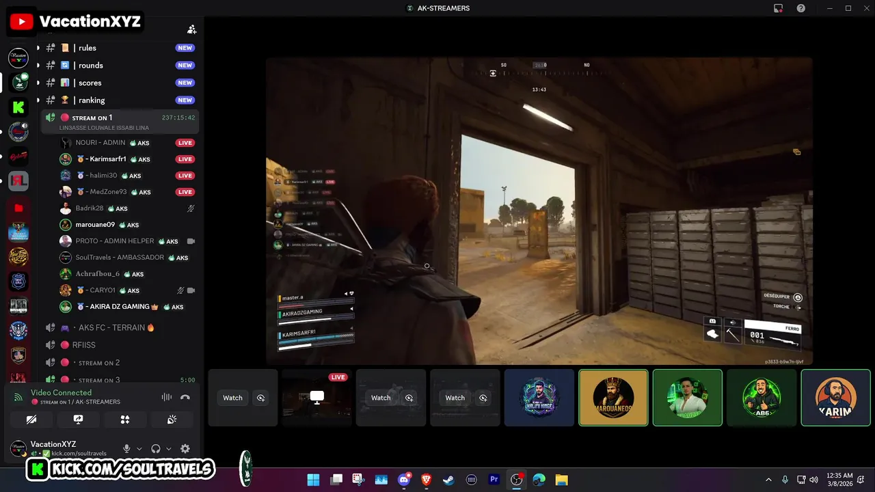Click Watch on the fourth stream tile
Viewport: 875px width, 492px height.
click(x=455, y=398)
